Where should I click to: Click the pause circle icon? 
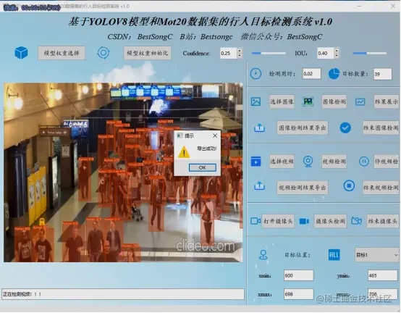pyautogui.click(x=364, y=162)
